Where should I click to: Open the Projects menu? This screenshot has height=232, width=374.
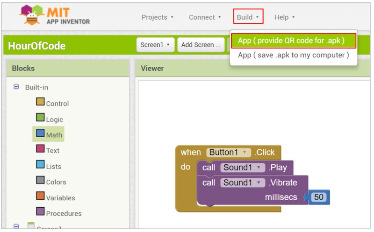(x=158, y=17)
